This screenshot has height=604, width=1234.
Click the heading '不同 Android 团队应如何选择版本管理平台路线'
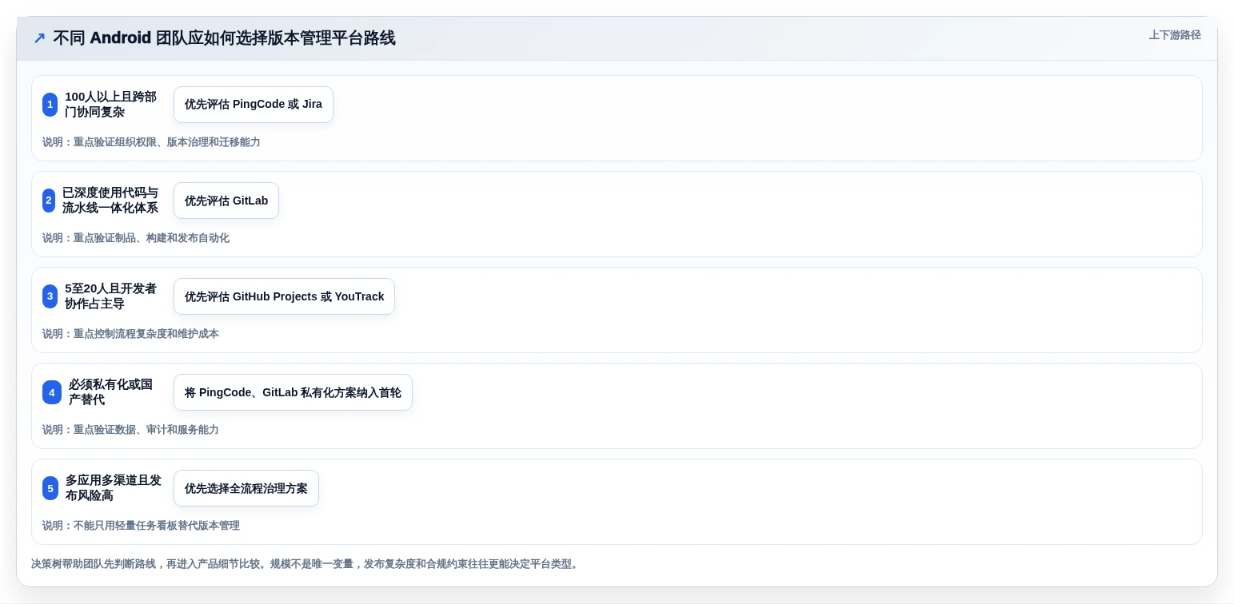pos(224,38)
